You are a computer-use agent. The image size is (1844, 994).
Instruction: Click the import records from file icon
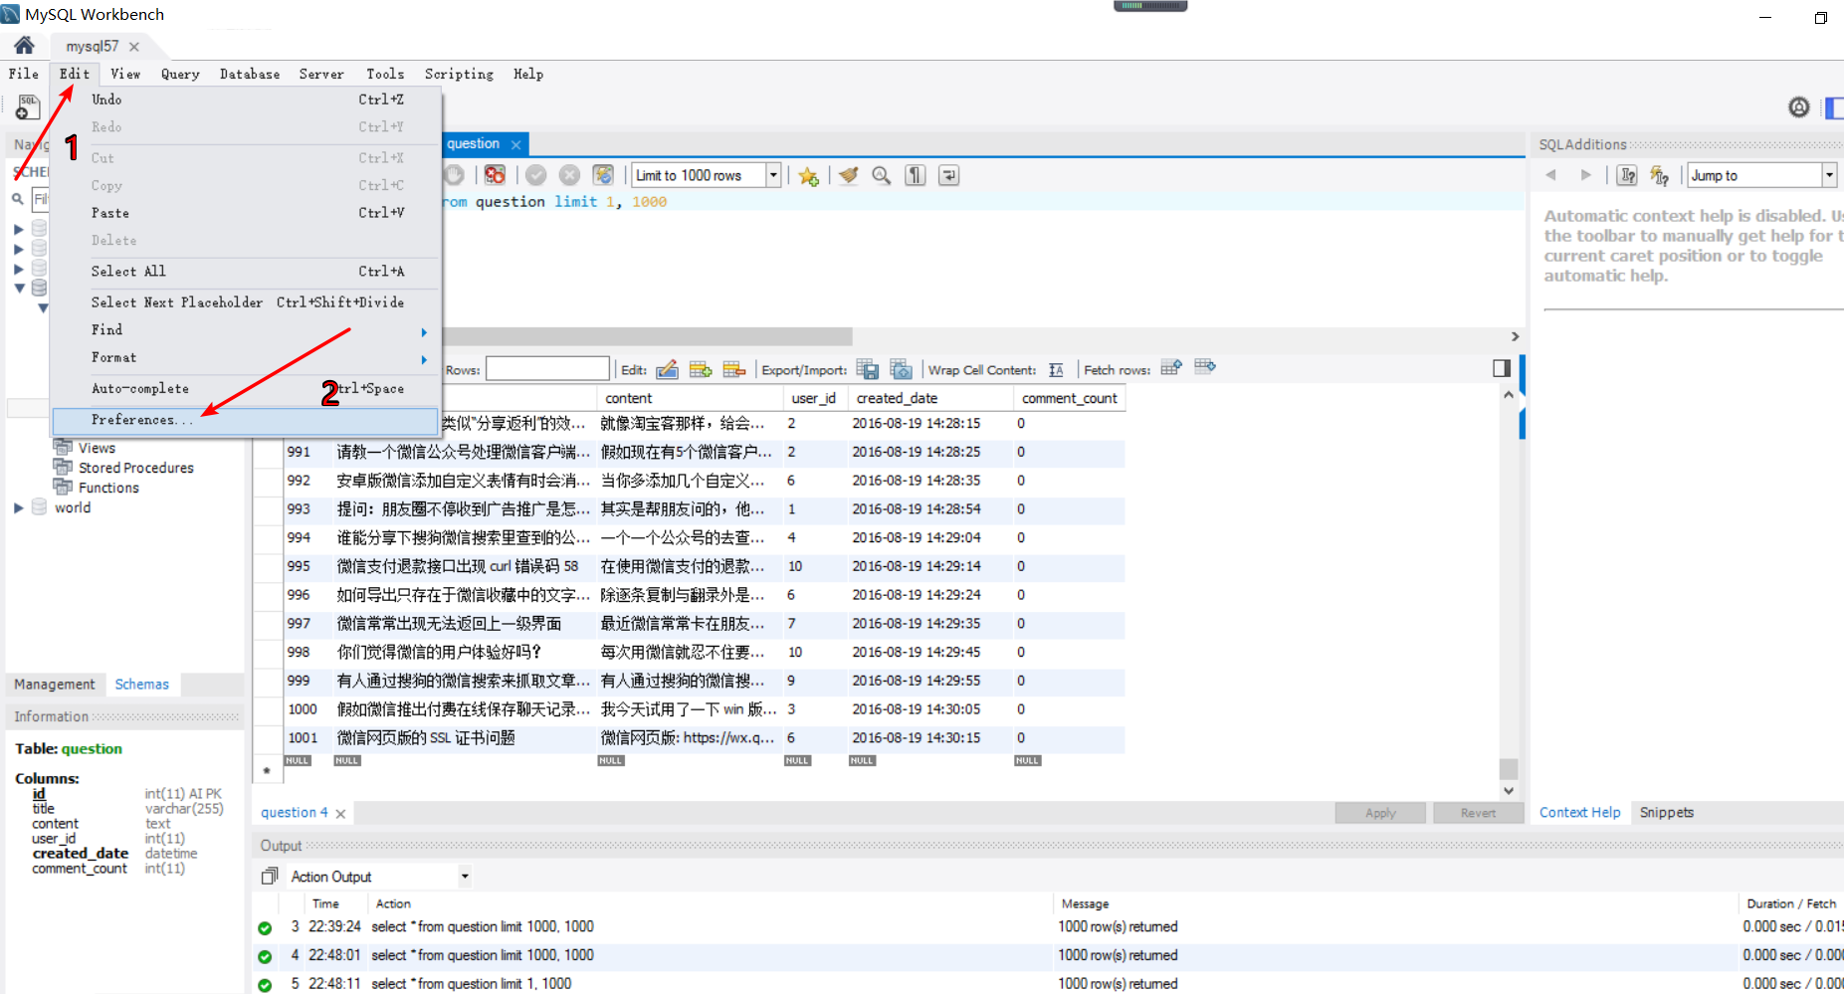[901, 369]
